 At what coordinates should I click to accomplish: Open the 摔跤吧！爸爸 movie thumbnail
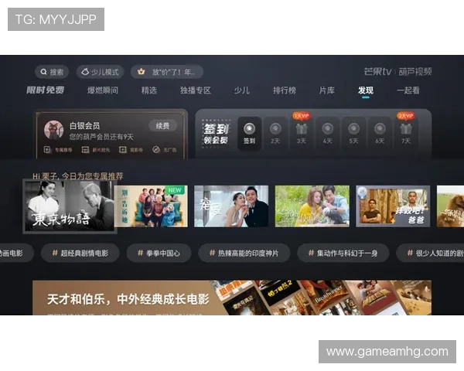393,206
